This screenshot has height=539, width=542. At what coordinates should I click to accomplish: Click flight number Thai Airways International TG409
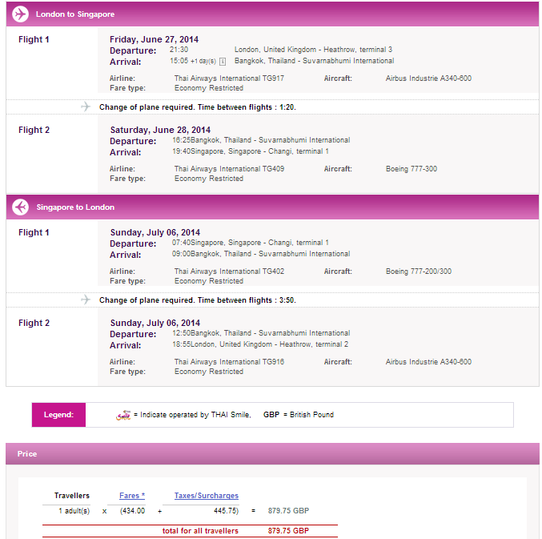point(229,169)
